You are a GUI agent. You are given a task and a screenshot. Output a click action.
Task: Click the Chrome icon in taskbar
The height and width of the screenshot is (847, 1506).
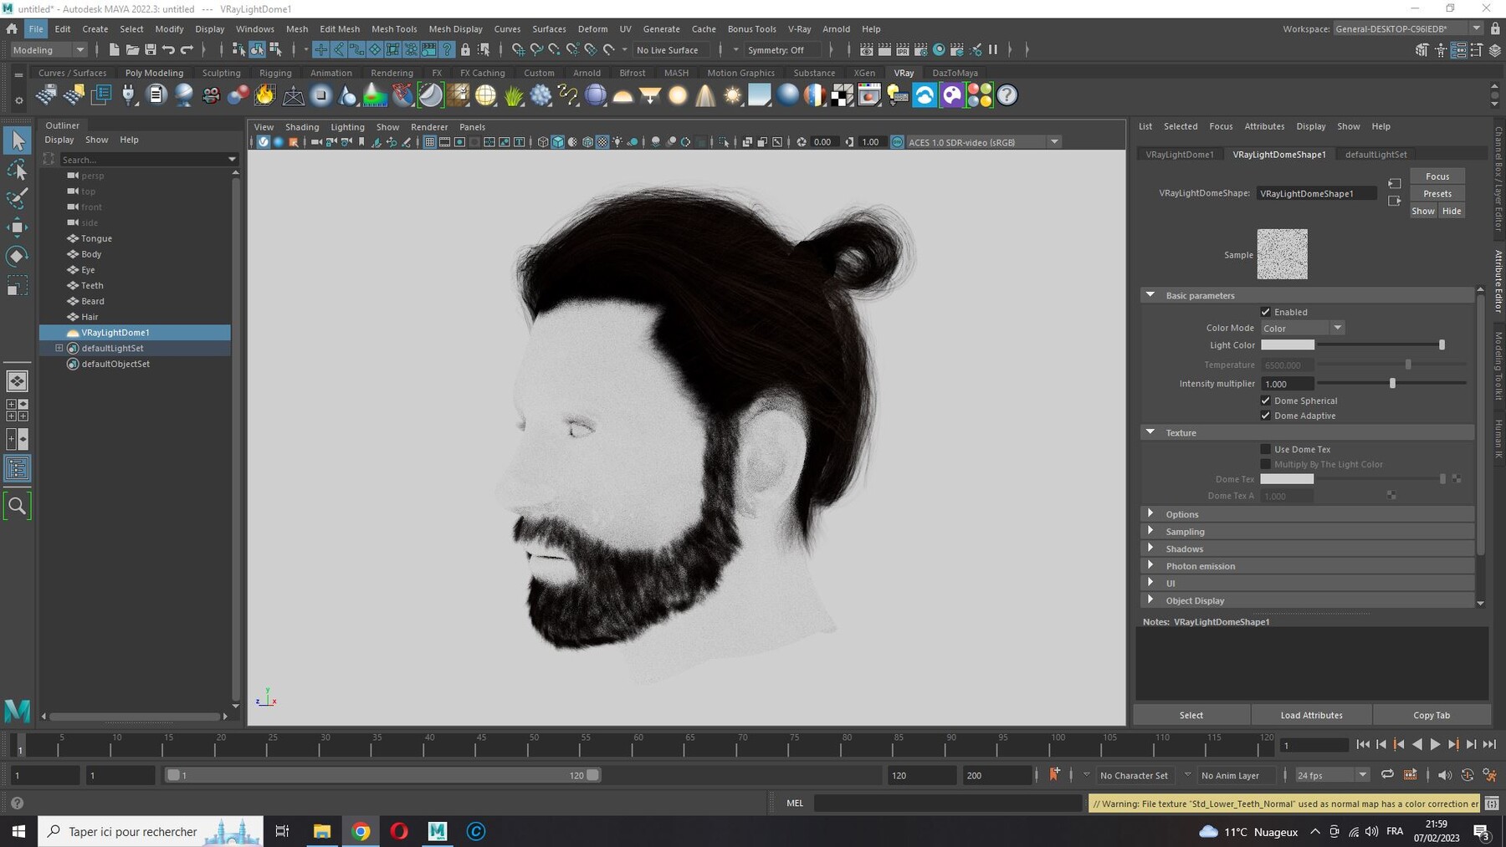pyautogui.click(x=361, y=831)
